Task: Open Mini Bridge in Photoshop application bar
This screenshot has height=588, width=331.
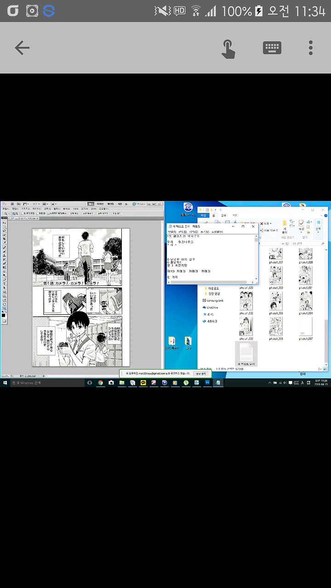Action: (18, 204)
